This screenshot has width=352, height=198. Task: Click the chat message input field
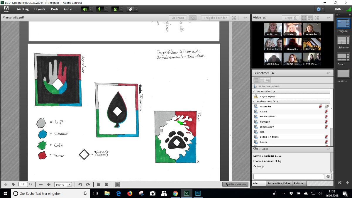[x=289, y=177]
